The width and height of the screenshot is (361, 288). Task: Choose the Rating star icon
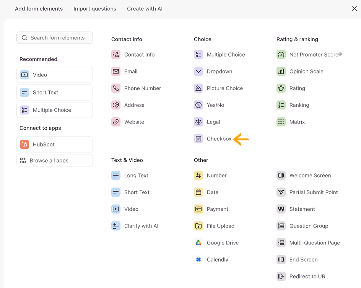pyautogui.click(x=281, y=88)
